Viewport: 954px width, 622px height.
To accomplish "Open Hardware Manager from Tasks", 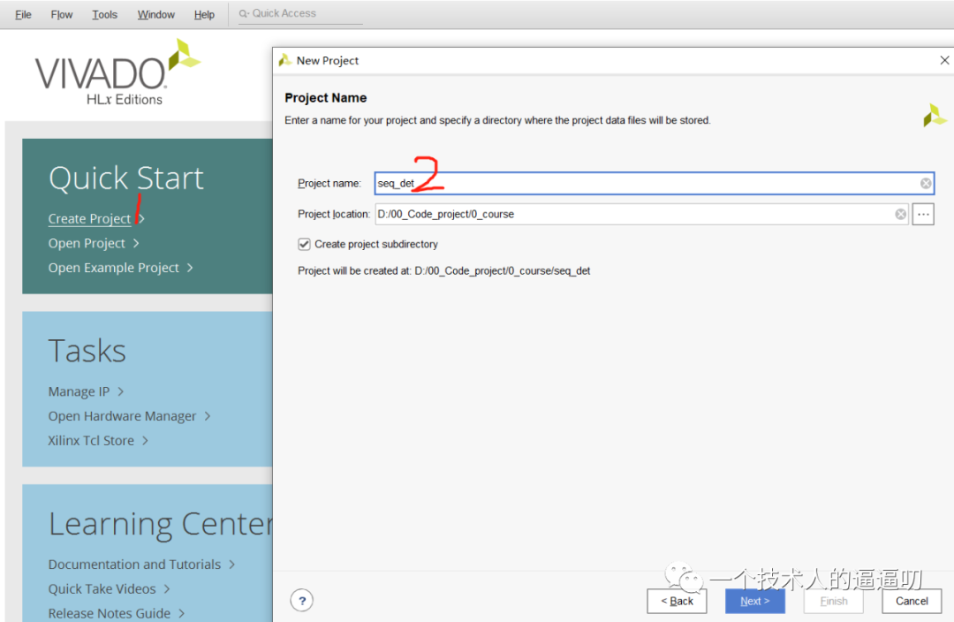I will 122,416.
